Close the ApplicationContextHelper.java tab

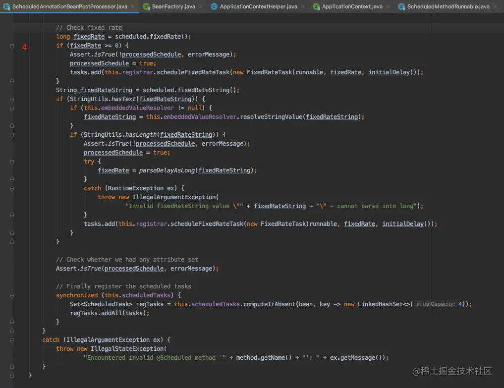303,6
